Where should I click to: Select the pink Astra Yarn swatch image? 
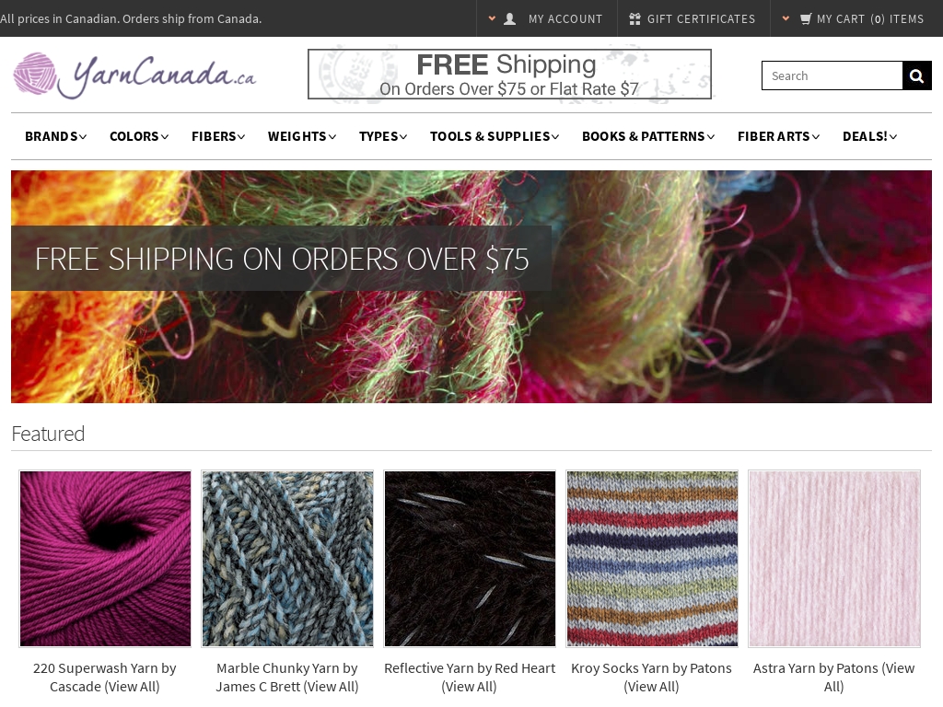coord(834,559)
